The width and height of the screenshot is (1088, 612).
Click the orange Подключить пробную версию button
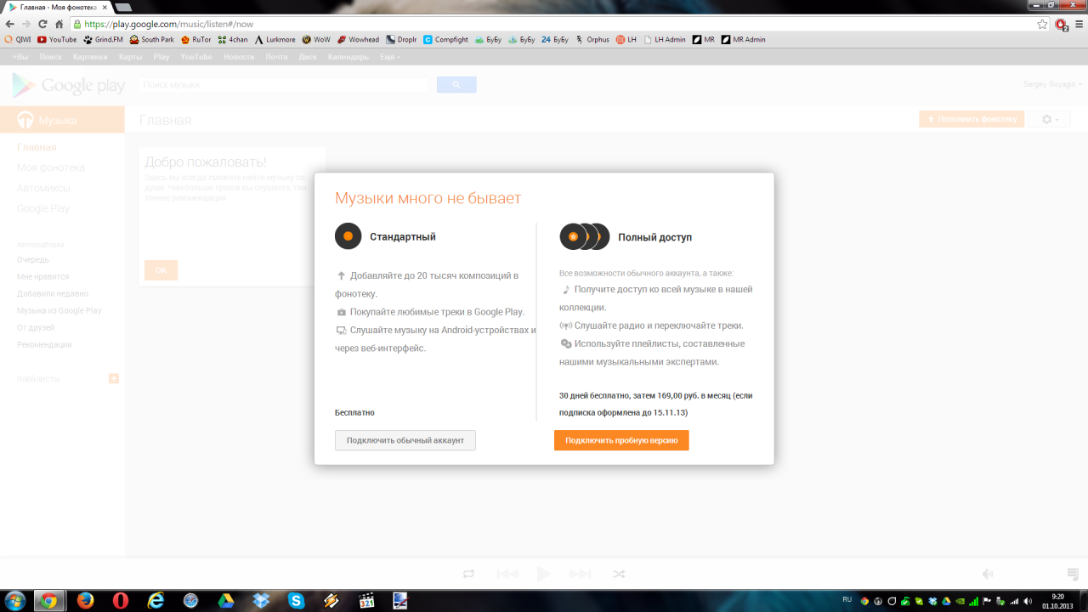click(x=621, y=440)
